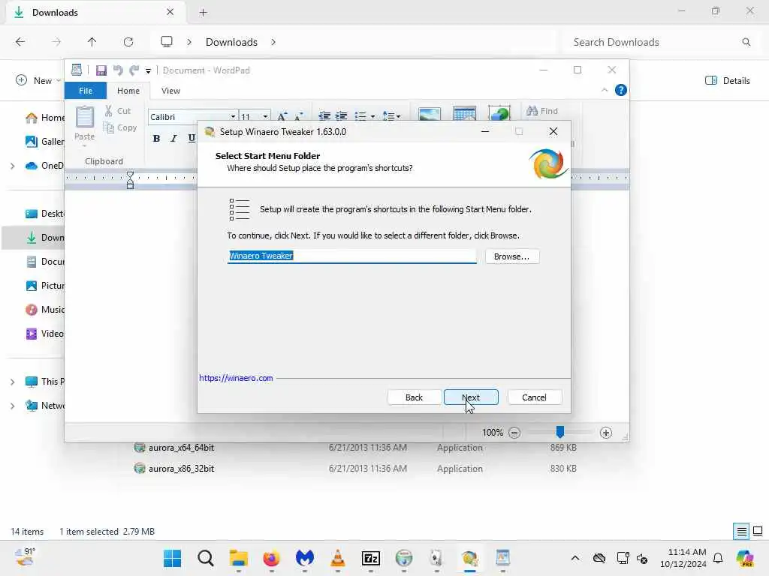Viewport: 769px width, 576px height.
Task: Open Customize Quick Access Toolbar dropdown
Action: click(x=148, y=71)
